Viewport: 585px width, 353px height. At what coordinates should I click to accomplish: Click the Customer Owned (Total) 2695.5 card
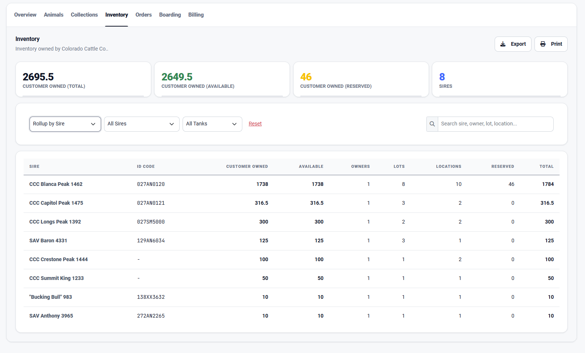[x=83, y=79]
